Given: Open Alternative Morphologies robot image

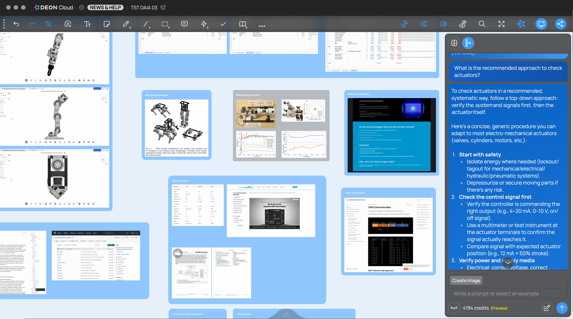Looking at the screenshot, I should (177, 128).
